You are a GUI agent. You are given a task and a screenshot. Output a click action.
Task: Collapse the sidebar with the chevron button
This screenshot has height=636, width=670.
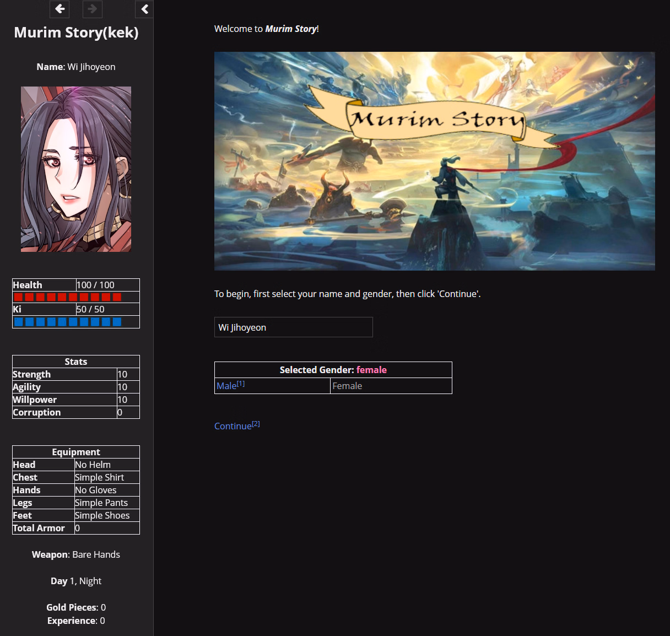(x=144, y=9)
